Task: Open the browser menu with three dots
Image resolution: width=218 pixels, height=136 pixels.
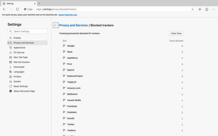Action: (x=213, y=9)
